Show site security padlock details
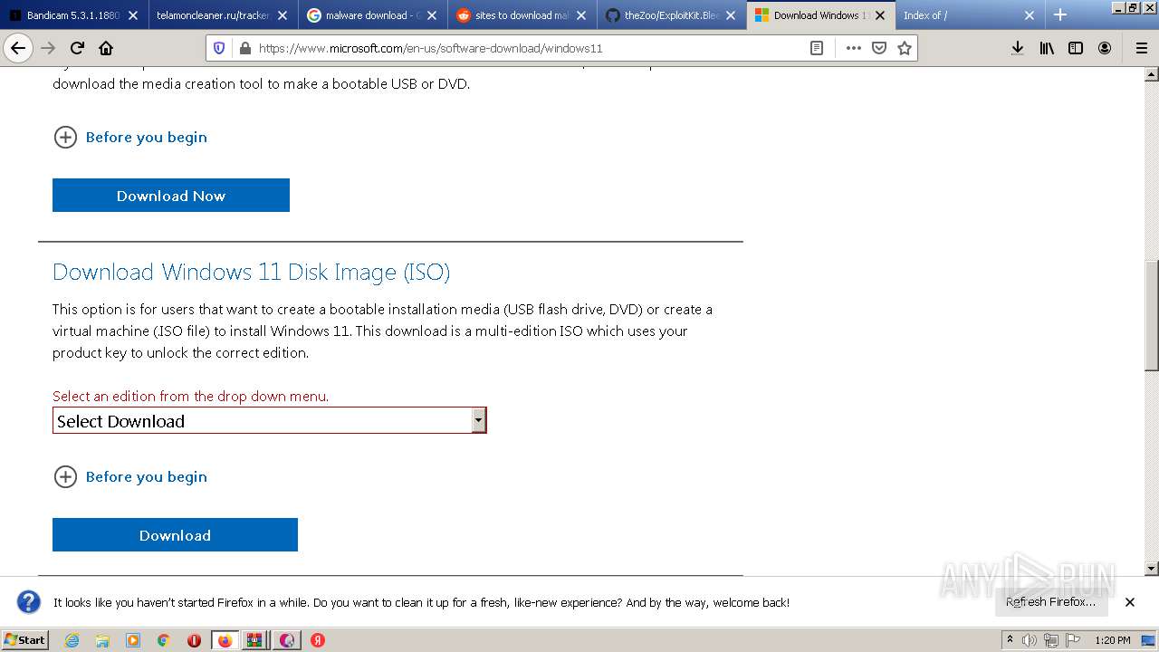The width and height of the screenshot is (1159, 652). coord(244,48)
